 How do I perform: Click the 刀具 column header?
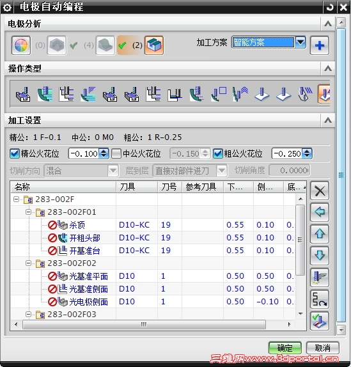point(137,187)
